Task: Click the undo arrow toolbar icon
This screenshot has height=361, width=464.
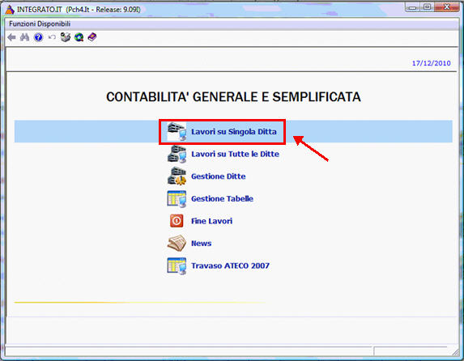Action: click(x=52, y=37)
